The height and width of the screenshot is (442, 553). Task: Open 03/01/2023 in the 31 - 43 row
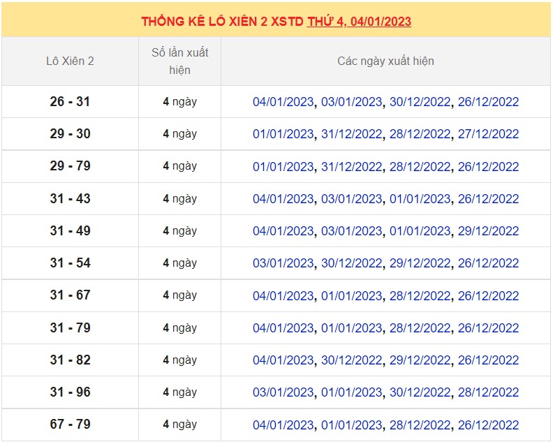click(x=351, y=199)
